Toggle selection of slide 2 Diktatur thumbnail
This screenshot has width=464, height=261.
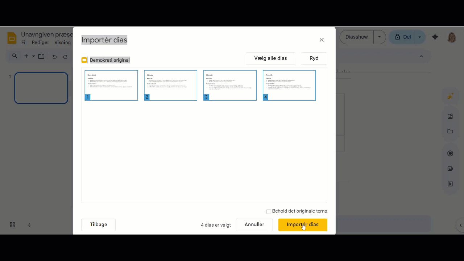pos(171,86)
